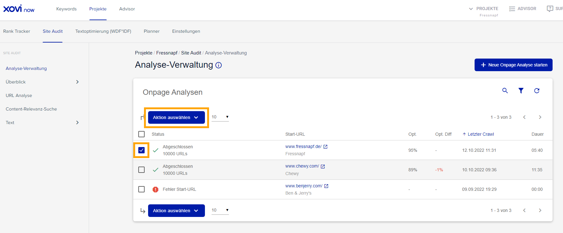Go to previous page in top pagination

(x=524, y=117)
